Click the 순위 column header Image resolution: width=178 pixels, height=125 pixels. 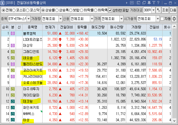coord(5,27)
